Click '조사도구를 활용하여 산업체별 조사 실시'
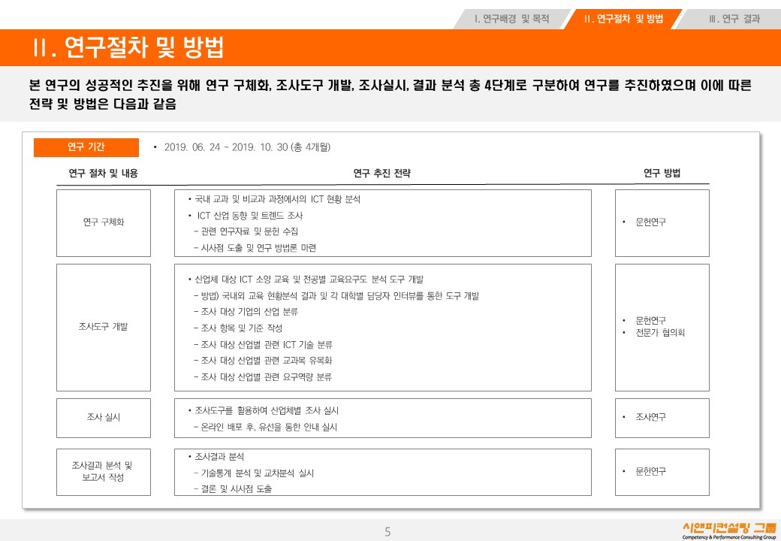The width and height of the screenshot is (781, 541). pos(267,410)
